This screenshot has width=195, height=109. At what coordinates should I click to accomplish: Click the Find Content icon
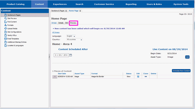click(x=6, y=22)
